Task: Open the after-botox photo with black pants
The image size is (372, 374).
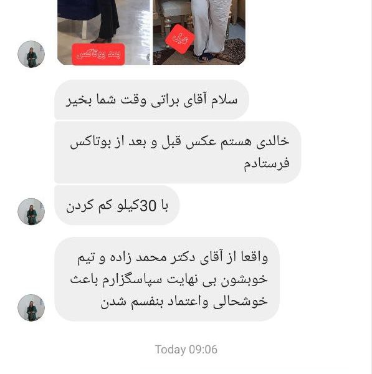Action: tap(103, 32)
